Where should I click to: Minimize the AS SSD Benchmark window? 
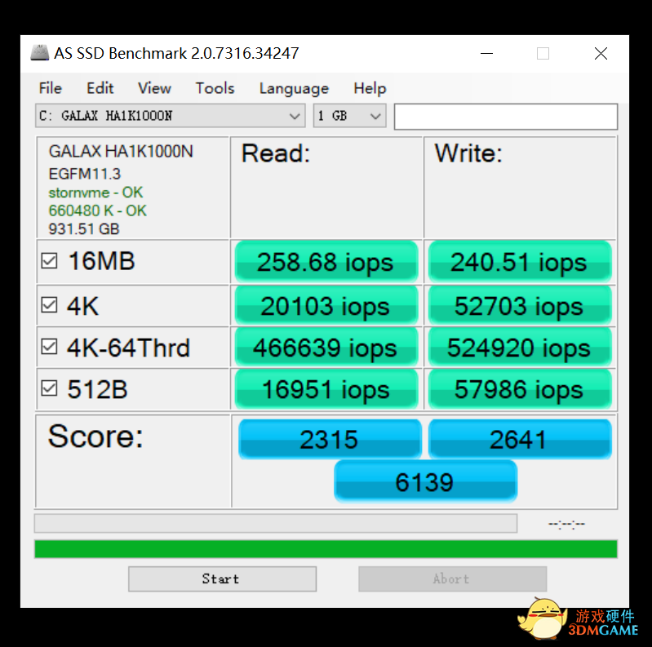(486, 53)
